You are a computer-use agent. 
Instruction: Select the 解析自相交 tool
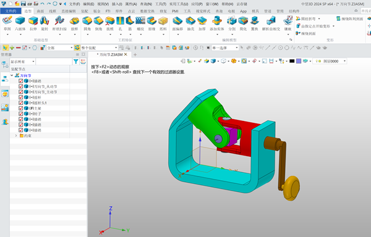click(x=271, y=23)
